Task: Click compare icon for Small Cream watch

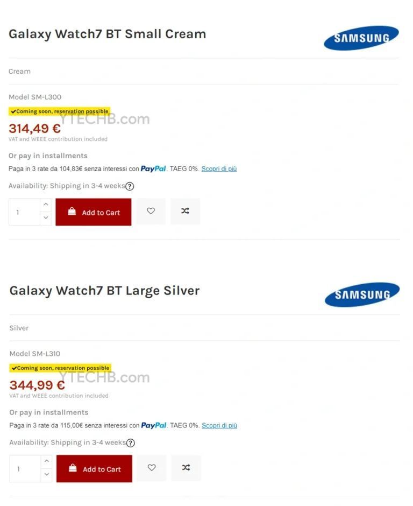Action: click(185, 212)
